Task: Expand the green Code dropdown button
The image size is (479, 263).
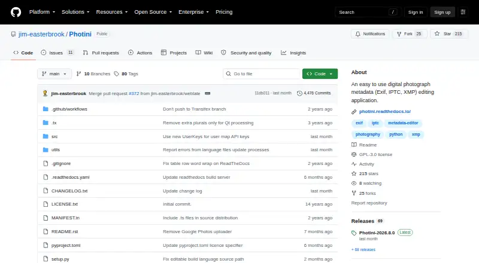Action: tap(320, 74)
